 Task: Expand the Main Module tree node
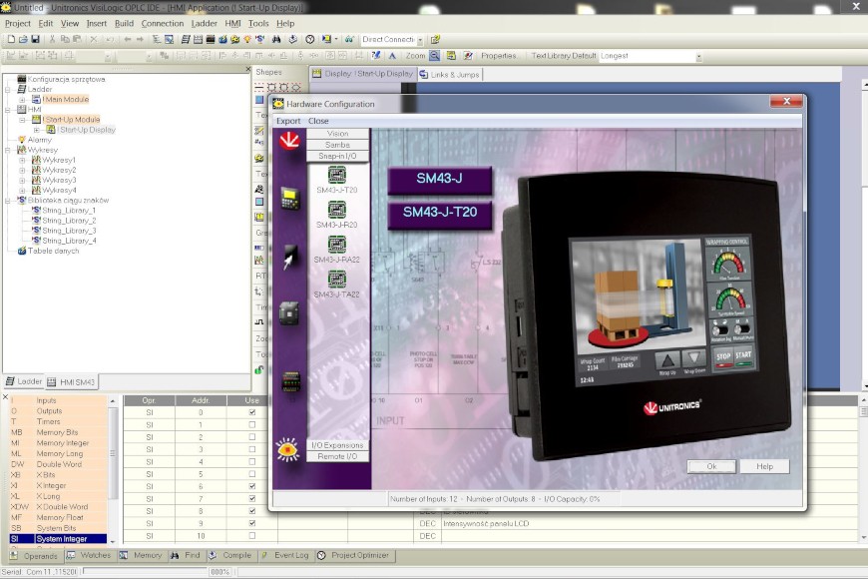22,100
